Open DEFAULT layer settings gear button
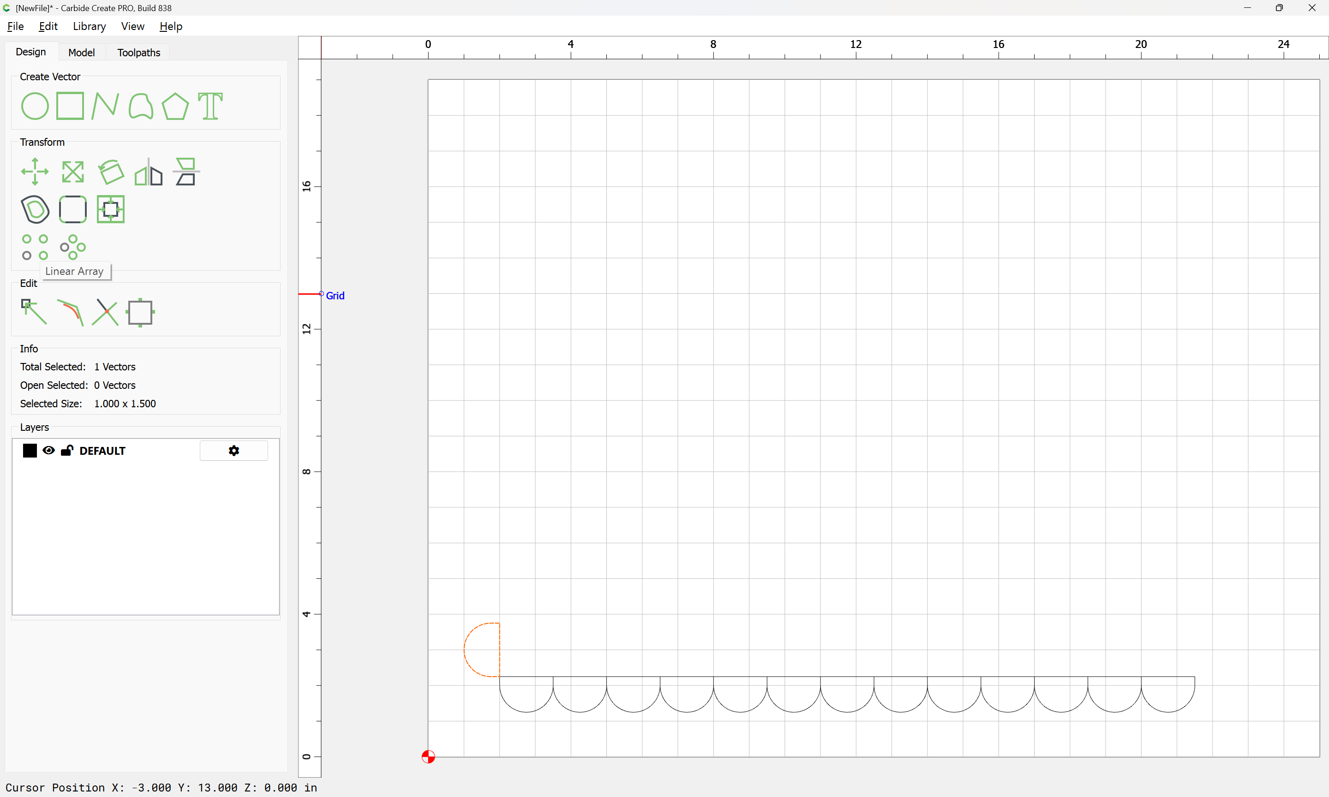The height and width of the screenshot is (797, 1329). [x=233, y=451]
